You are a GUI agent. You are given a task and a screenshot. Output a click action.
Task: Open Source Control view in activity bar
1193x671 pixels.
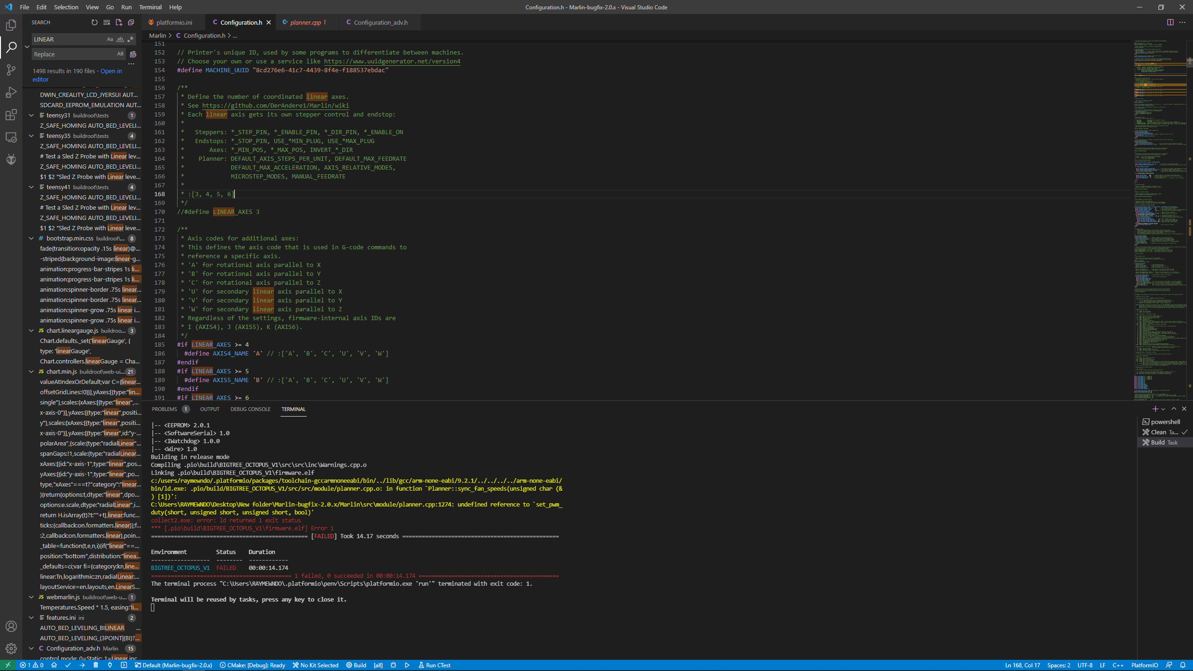[x=11, y=70]
